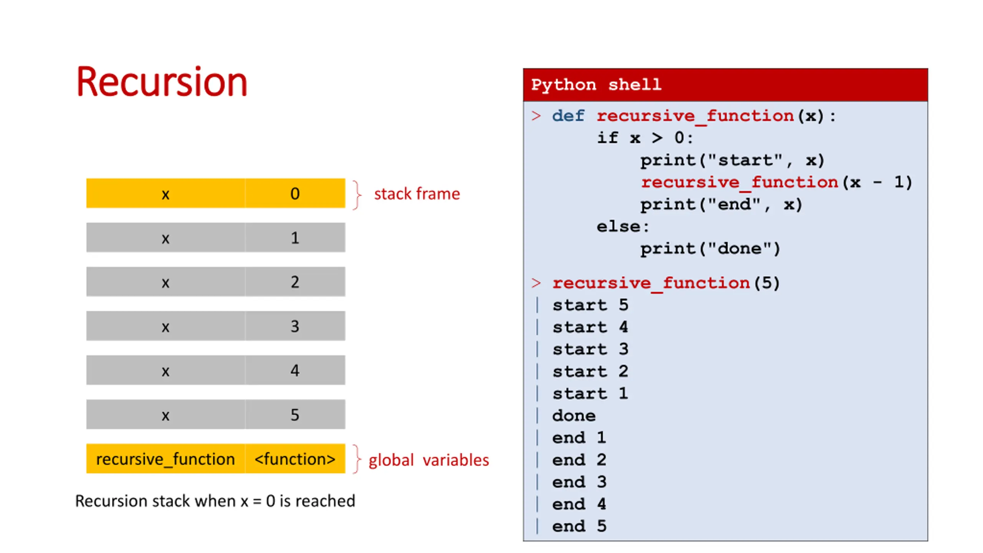983x553 pixels.
Task: Click the gray stack cell with value 2
Action: click(295, 281)
